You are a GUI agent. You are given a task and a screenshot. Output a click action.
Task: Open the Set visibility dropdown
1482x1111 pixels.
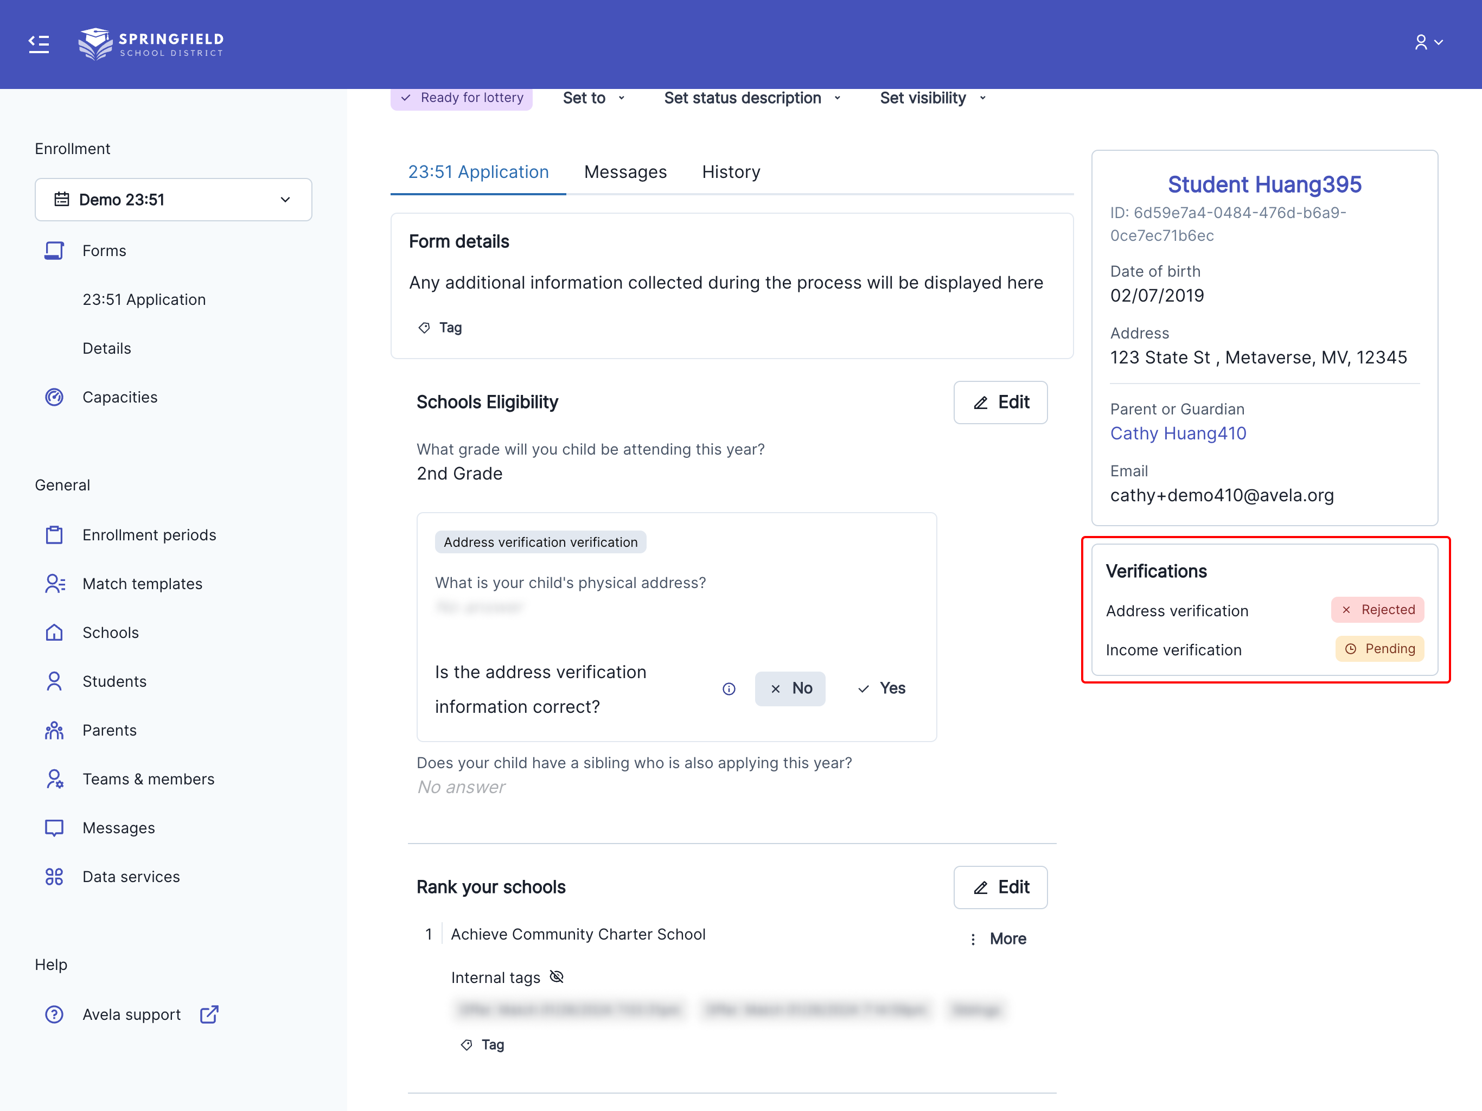coord(932,99)
